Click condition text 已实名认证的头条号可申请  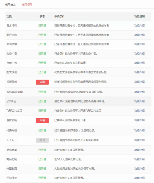[x=71, y=63]
